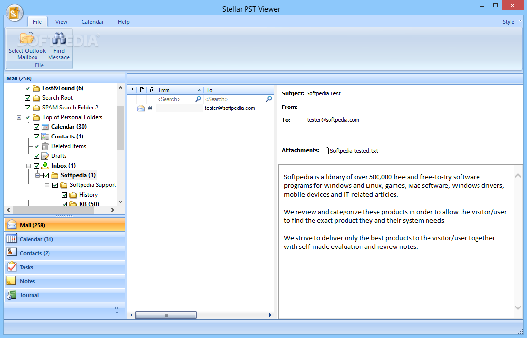Viewport: 527px width, 338px height.
Task: Collapse the Softpedia Support tree node
Action: pyautogui.click(x=47, y=185)
